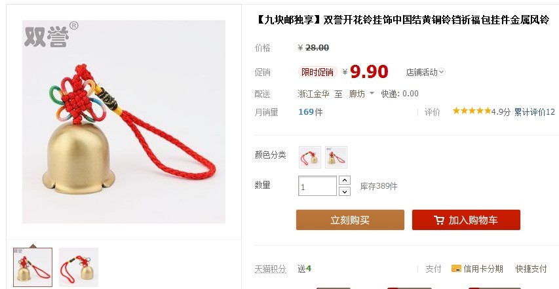The height and width of the screenshot is (289, 559).
Task: Decrease quantity with the down arrow
Action: (x=345, y=191)
